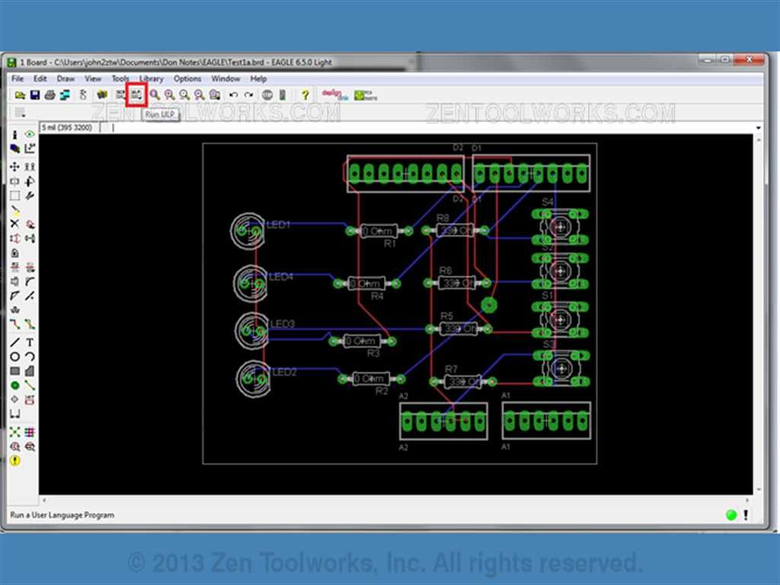Click the Zoom in magnifier icon

170,95
